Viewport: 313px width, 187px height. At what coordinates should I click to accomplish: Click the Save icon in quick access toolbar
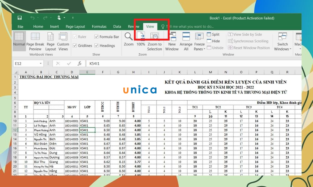19,18
